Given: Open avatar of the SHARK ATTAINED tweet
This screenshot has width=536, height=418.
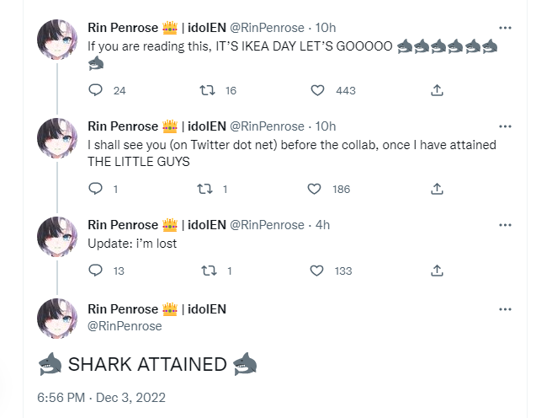Looking at the screenshot, I should pyautogui.click(x=59, y=318).
